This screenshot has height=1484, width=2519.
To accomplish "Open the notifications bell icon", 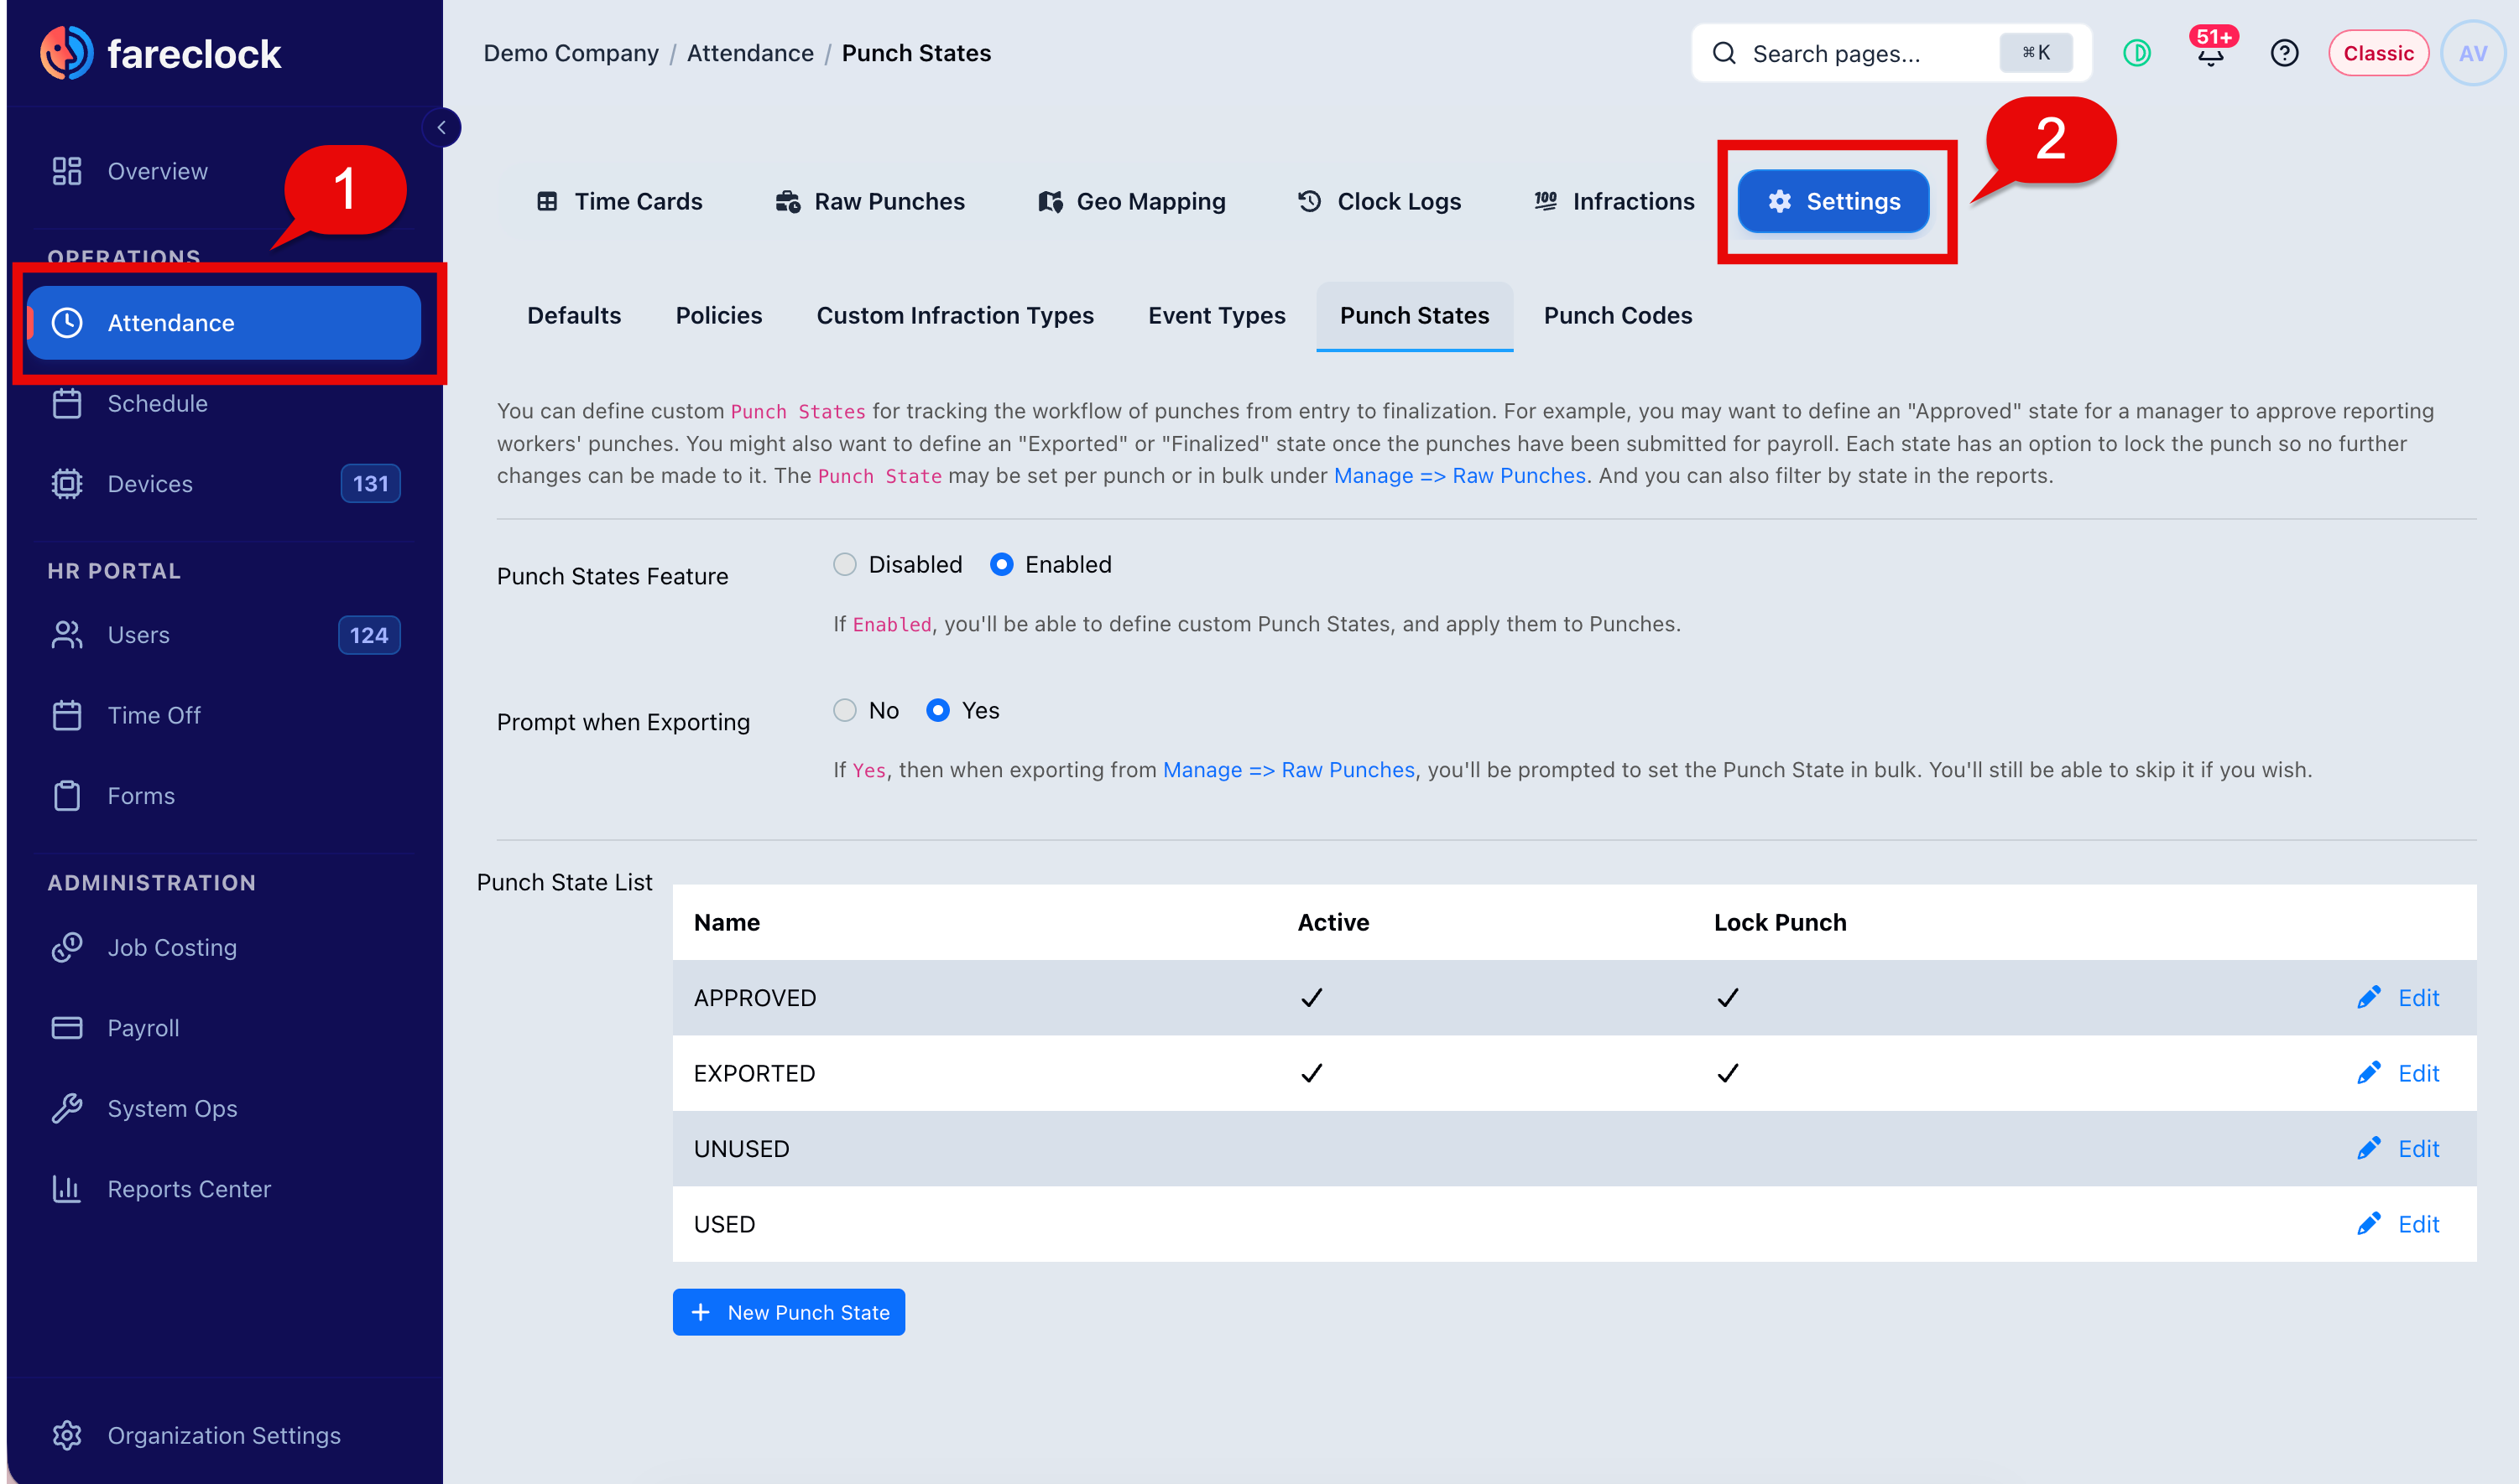I will (x=2211, y=54).
